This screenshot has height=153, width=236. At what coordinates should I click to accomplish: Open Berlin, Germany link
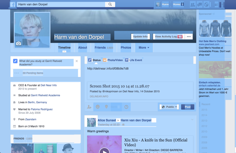tap(37, 102)
